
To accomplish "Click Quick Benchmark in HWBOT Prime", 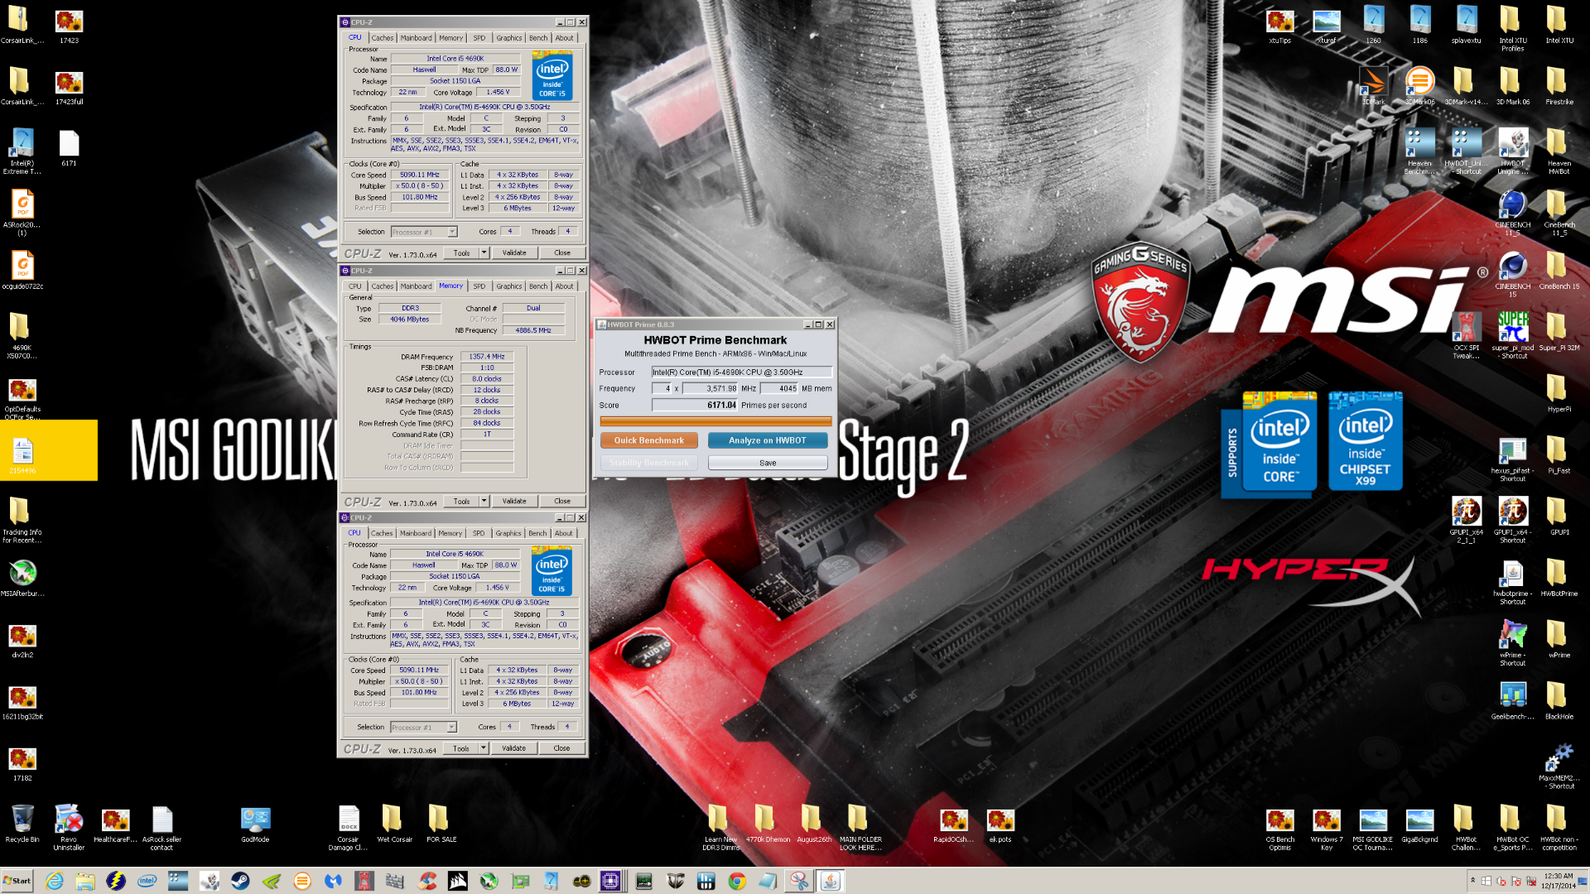I will point(649,440).
